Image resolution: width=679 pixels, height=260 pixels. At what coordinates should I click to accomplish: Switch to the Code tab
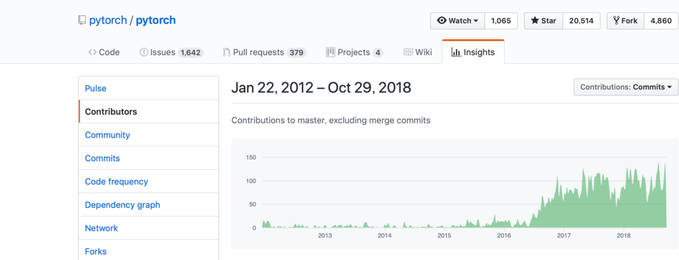pos(104,52)
